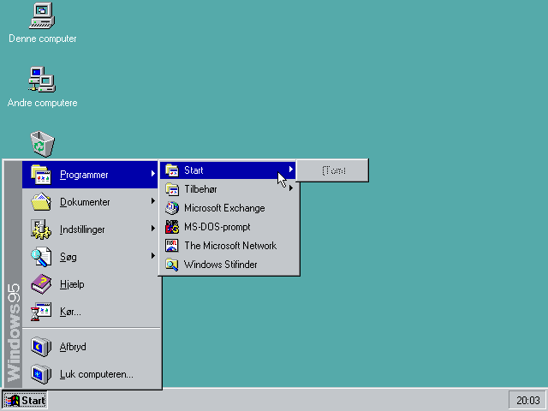Expand the Dokumenter submenu arrow
548x411 pixels.
coord(153,201)
